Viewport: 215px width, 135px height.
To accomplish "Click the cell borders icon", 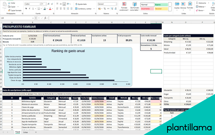I will pos(39,9).
